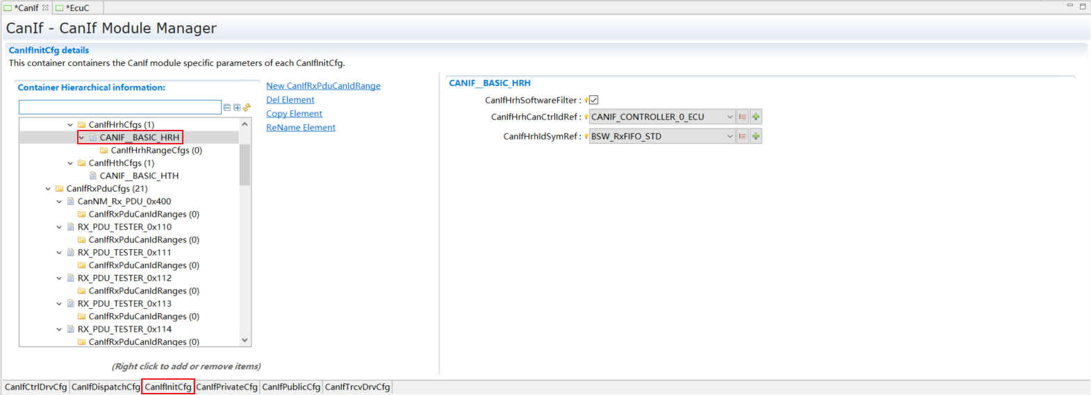Image resolution: width=1091 pixels, height=395 pixels.
Task: Click green plus beside CanIfHrhCanCtrlIdRef
Action: 756,117
